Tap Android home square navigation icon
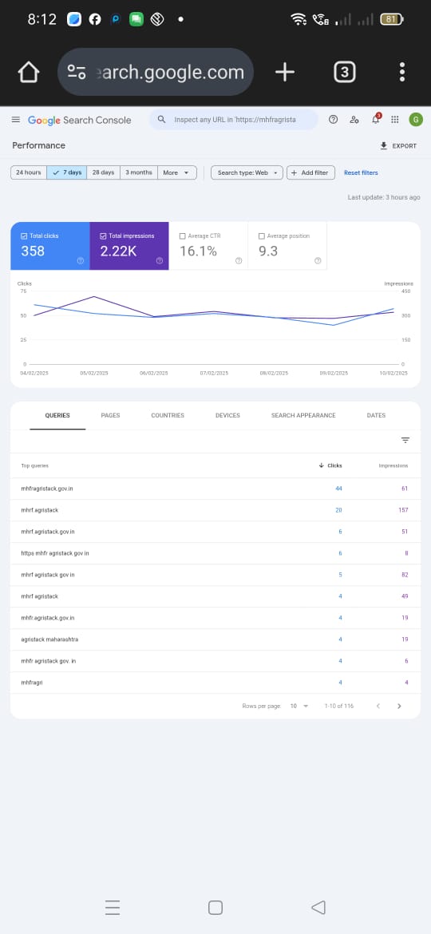Image resolution: width=431 pixels, height=934 pixels. (215, 907)
